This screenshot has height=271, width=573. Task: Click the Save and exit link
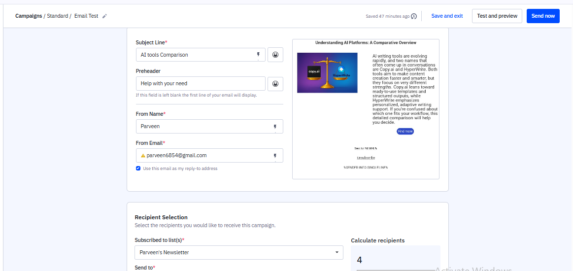click(447, 16)
